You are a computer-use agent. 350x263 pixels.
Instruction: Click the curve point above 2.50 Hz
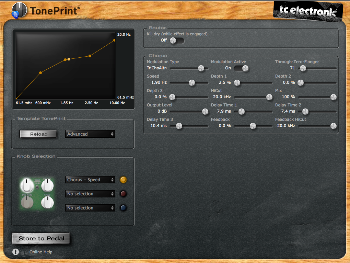point(90,56)
